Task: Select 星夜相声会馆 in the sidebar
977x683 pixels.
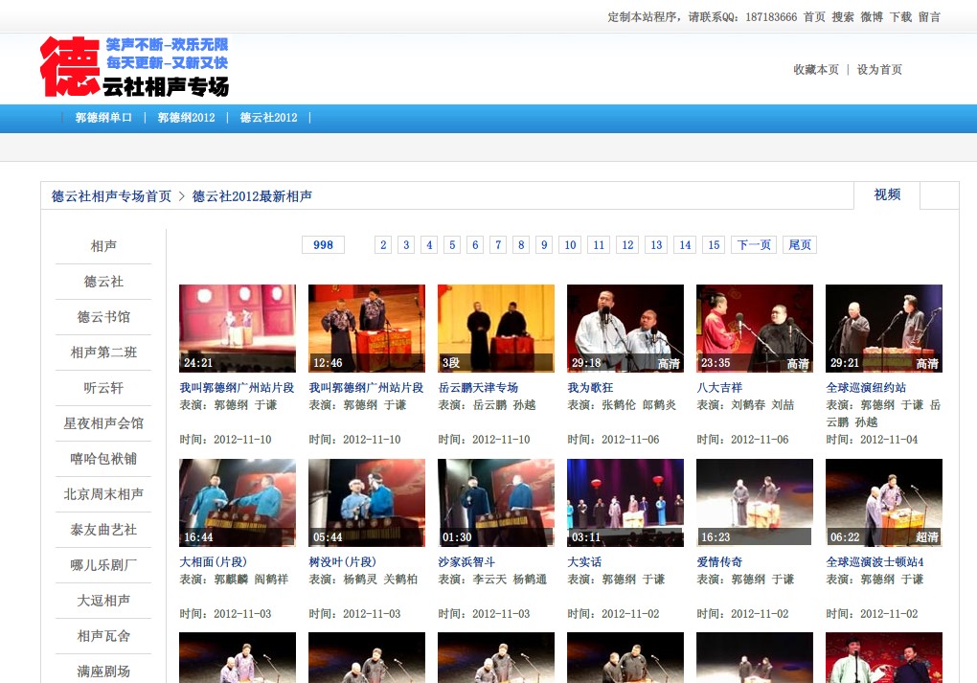Action: point(103,423)
